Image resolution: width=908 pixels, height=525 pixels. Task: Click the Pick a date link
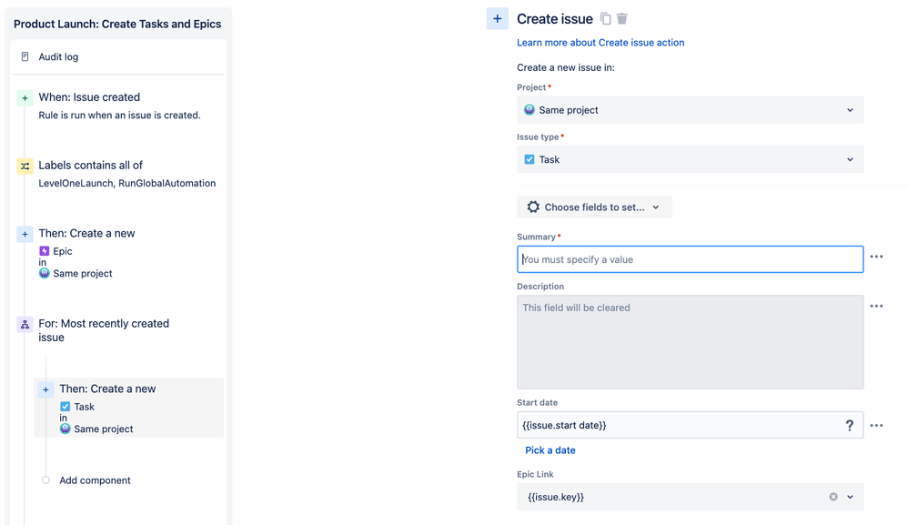pos(550,450)
